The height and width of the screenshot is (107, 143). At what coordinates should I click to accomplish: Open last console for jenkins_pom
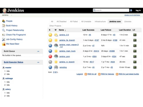pos(135,56)
